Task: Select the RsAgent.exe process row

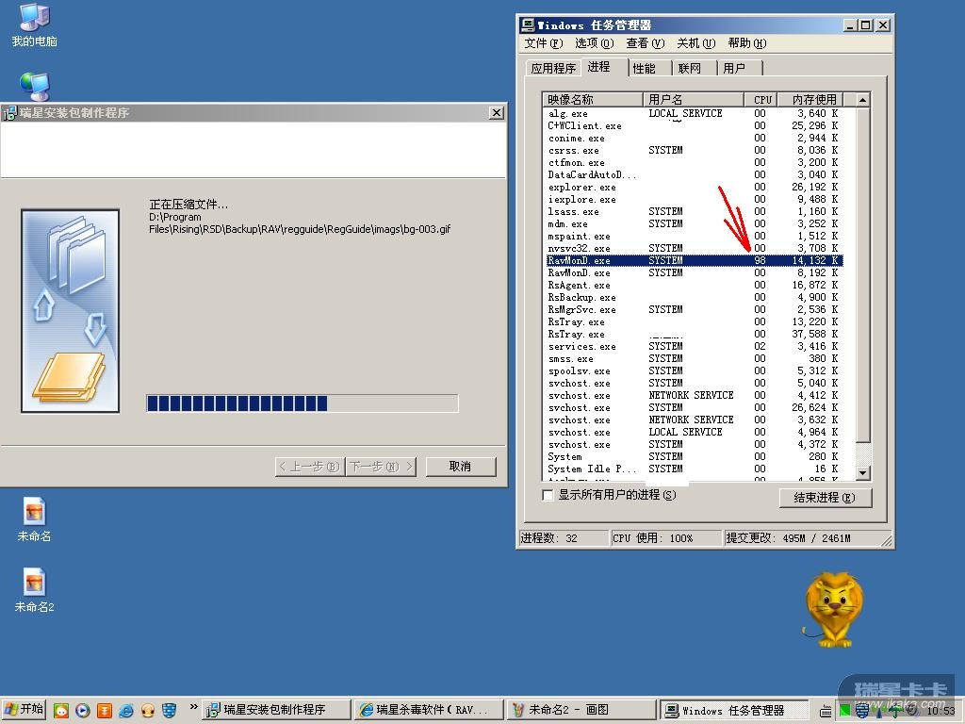Action: [x=694, y=285]
